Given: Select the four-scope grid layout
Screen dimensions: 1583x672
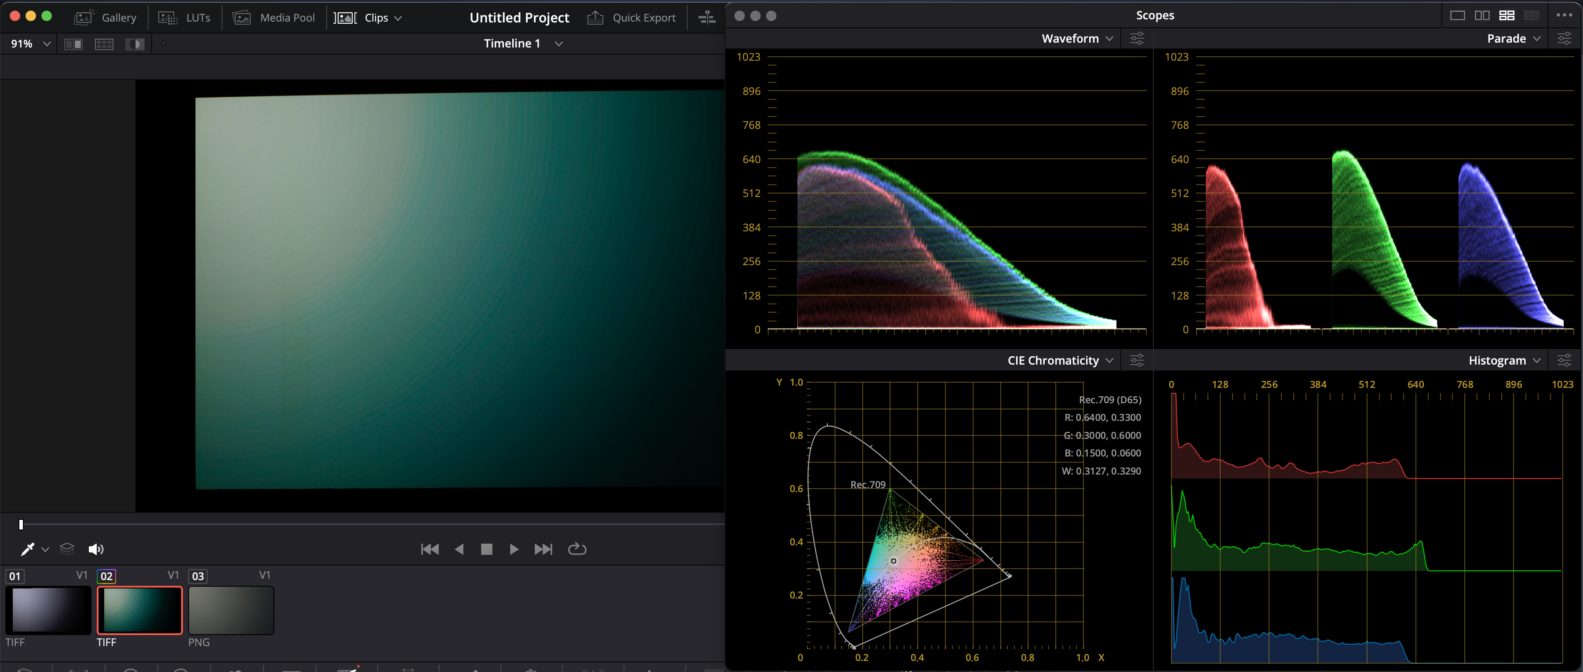Looking at the screenshot, I should tap(1507, 15).
